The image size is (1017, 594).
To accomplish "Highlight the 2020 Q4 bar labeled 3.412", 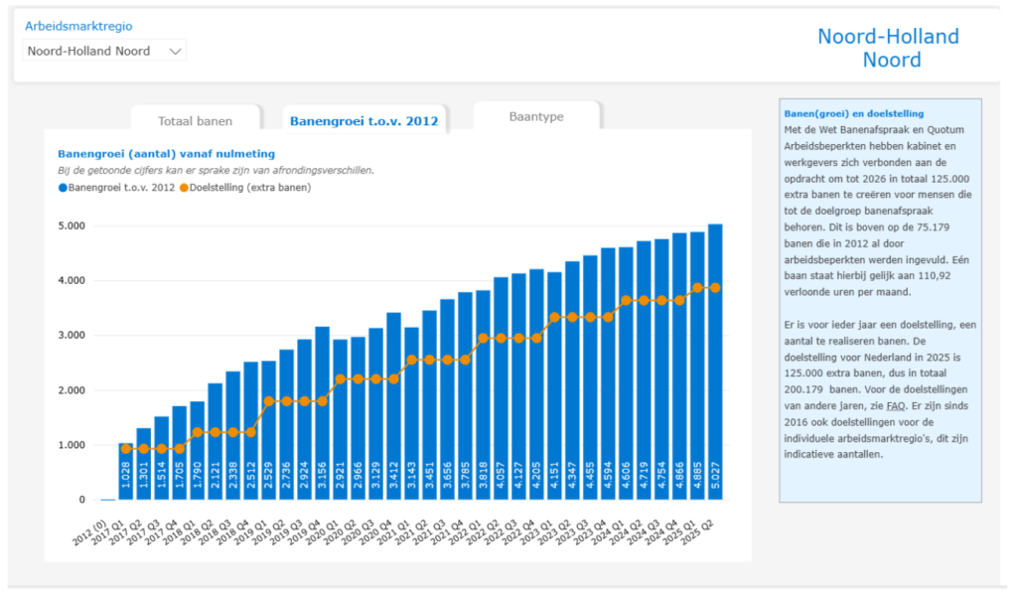I will (394, 417).
